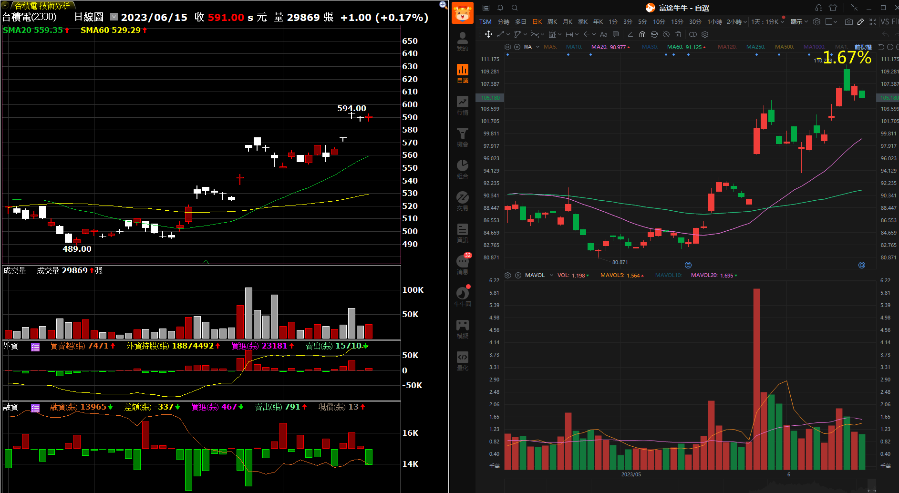This screenshot has width=899, height=493.
Task: Open 日線圖 period dropdown in TSMC chart
Action: [x=114, y=17]
